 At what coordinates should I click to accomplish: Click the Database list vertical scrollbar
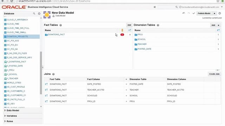[x=41, y=73]
